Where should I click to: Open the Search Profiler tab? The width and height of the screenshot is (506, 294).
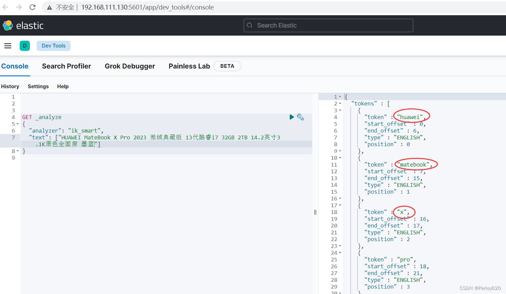coord(67,66)
